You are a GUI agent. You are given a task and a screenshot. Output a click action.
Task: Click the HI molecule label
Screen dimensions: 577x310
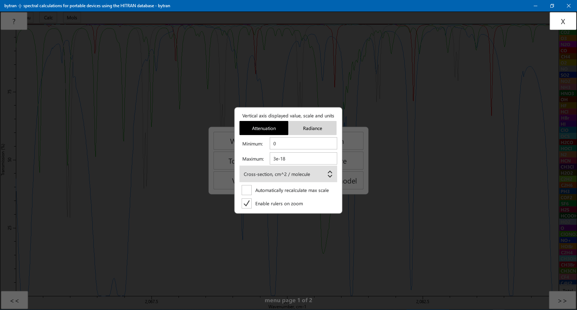click(x=568, y=124)
